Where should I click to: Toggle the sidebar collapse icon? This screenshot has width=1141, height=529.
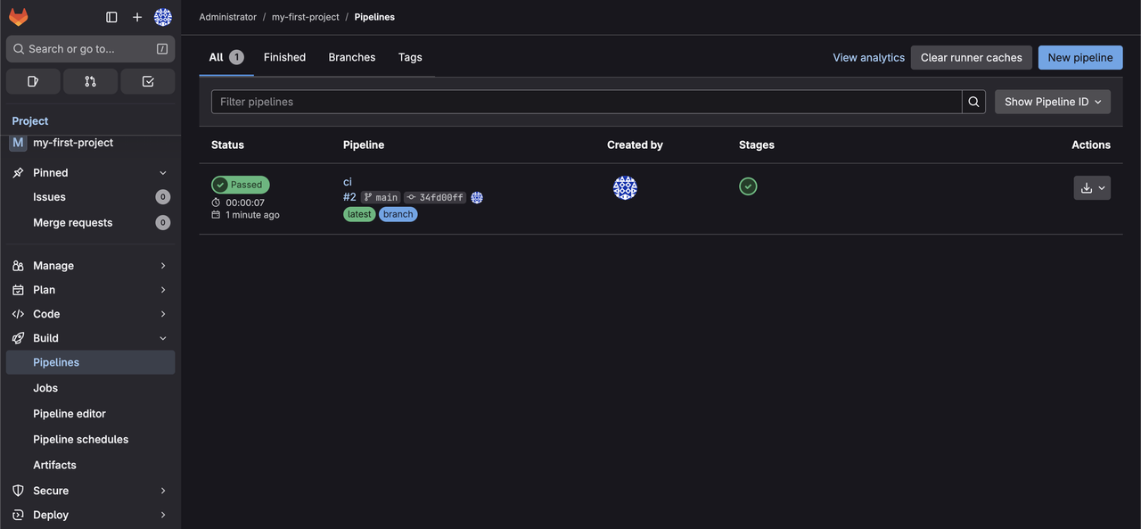[111, 17]
